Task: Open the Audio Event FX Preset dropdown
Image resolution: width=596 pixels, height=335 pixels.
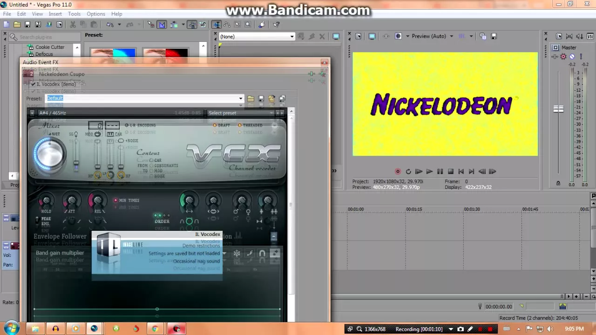Action: [241, 99]
